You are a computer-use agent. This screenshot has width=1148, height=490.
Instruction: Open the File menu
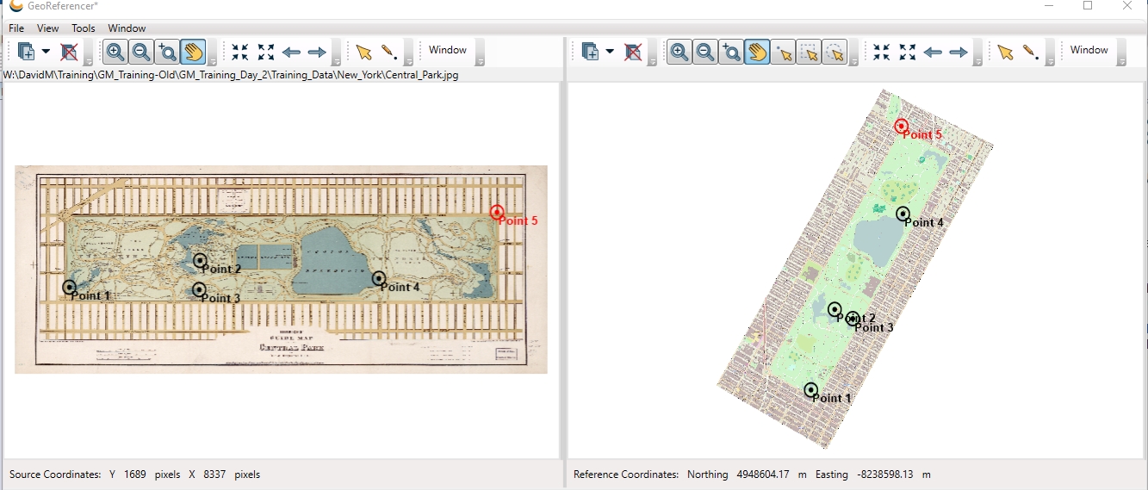[16, 28]
